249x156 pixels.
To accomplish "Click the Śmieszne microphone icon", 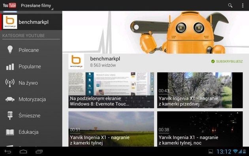I will tap(10, 116).
